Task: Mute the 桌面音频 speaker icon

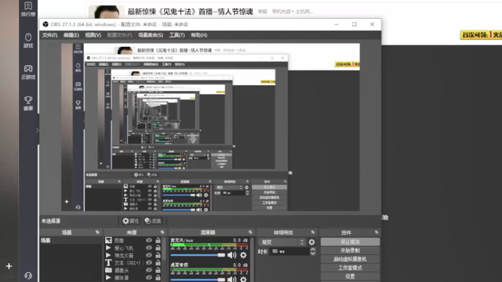Action: [232, 279]
